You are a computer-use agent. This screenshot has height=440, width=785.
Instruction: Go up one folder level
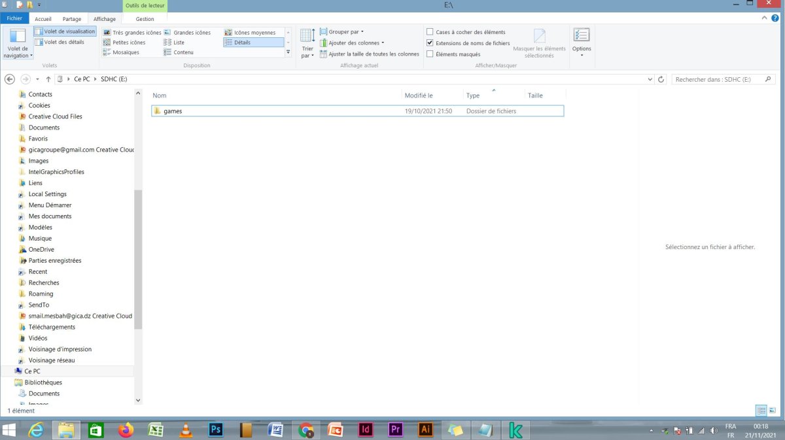[48, 79]
